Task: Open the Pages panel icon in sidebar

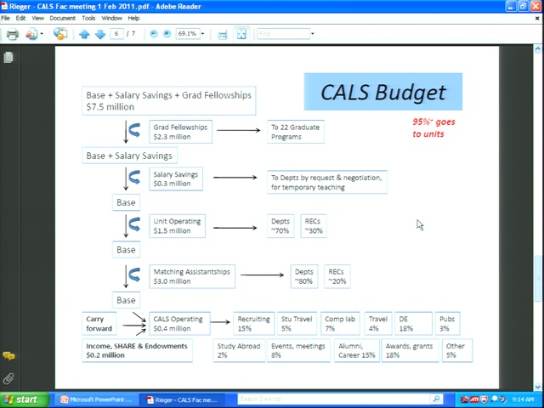Action: coord(8,57)
